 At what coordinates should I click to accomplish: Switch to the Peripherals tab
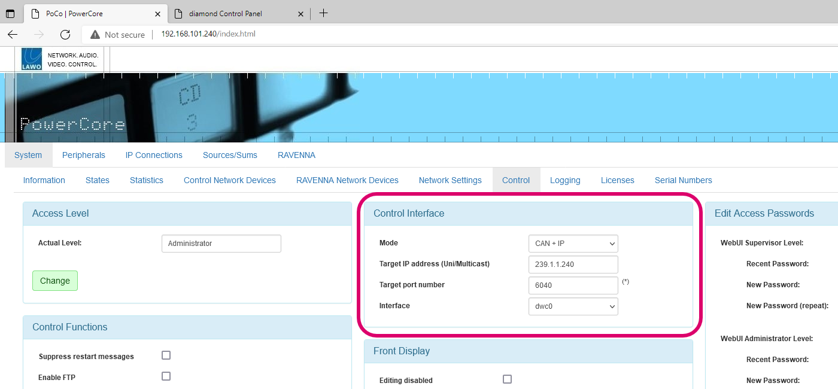click(84, 155)
